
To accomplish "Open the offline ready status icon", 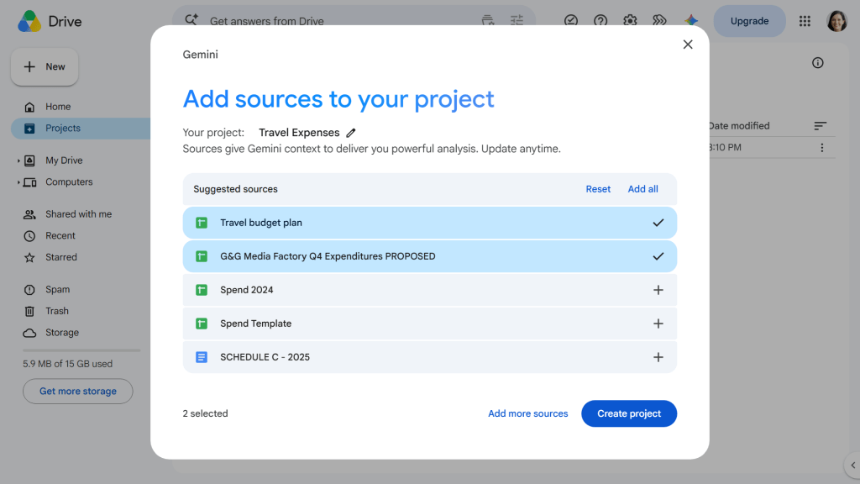I will (571, 21).
